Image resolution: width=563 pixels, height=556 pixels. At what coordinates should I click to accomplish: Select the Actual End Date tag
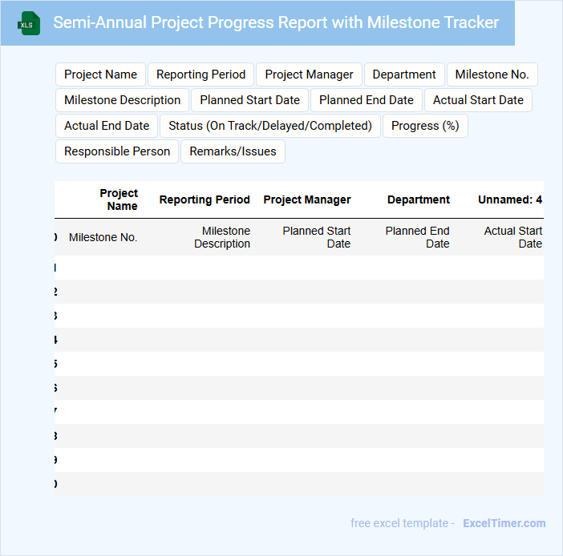pyautogui.click(x=107, y=126)
